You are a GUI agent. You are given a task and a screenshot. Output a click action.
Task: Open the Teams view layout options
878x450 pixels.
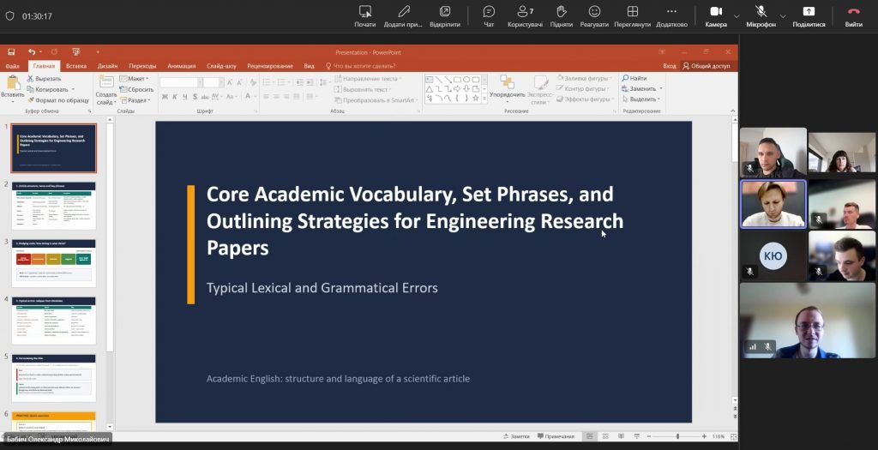(632, 16)
